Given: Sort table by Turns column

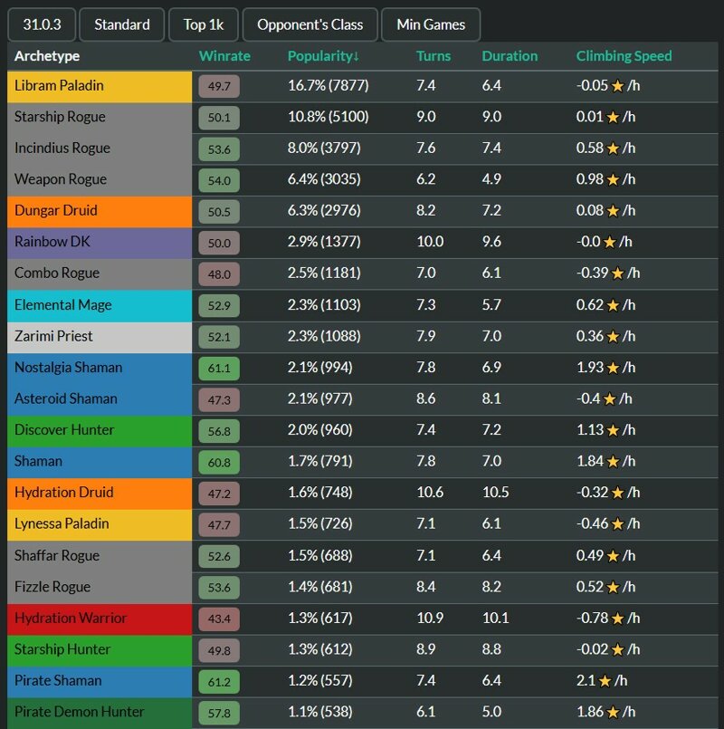Looking at the screenshot, I should tap(433, 56).
